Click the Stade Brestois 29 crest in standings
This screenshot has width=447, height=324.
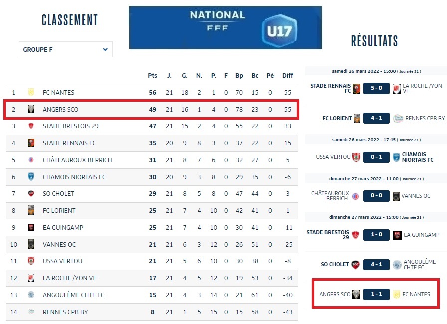[x=31, y=126]
